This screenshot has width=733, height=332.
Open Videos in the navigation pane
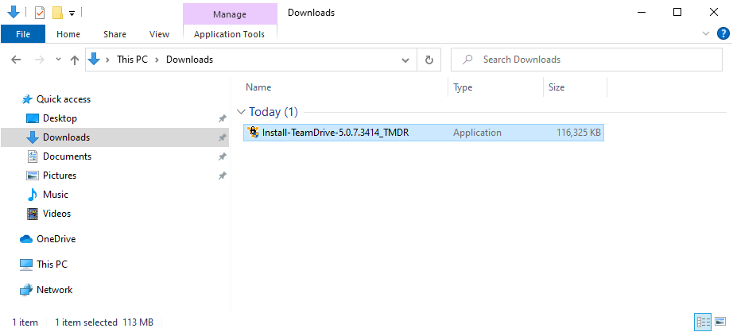tap(56, 214)
